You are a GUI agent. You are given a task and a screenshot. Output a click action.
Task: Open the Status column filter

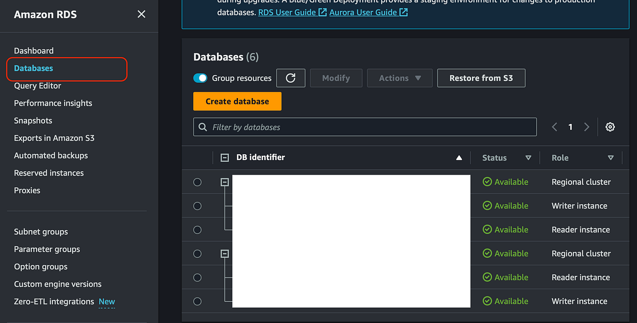click(528, 158)
